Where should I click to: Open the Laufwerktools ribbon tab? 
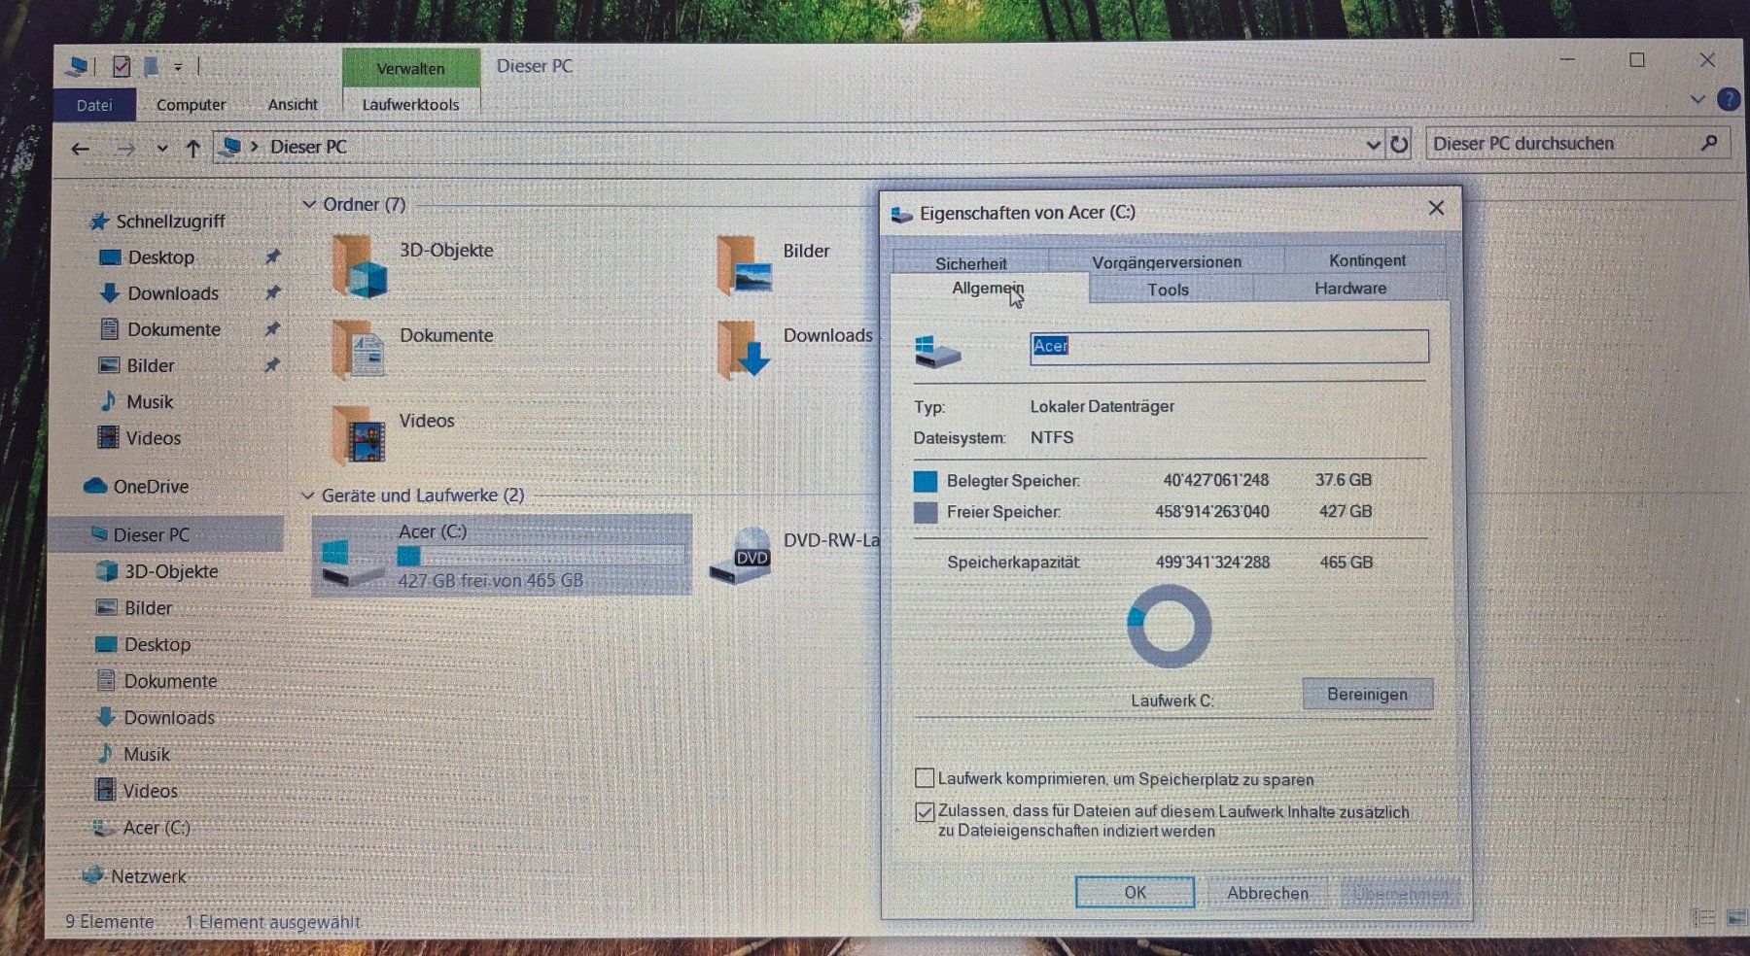(x=410, y=105)
